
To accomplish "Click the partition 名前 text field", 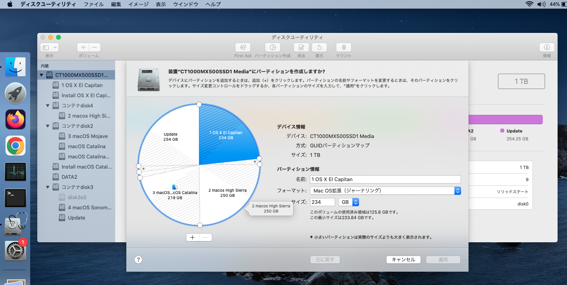I will 385,179.
